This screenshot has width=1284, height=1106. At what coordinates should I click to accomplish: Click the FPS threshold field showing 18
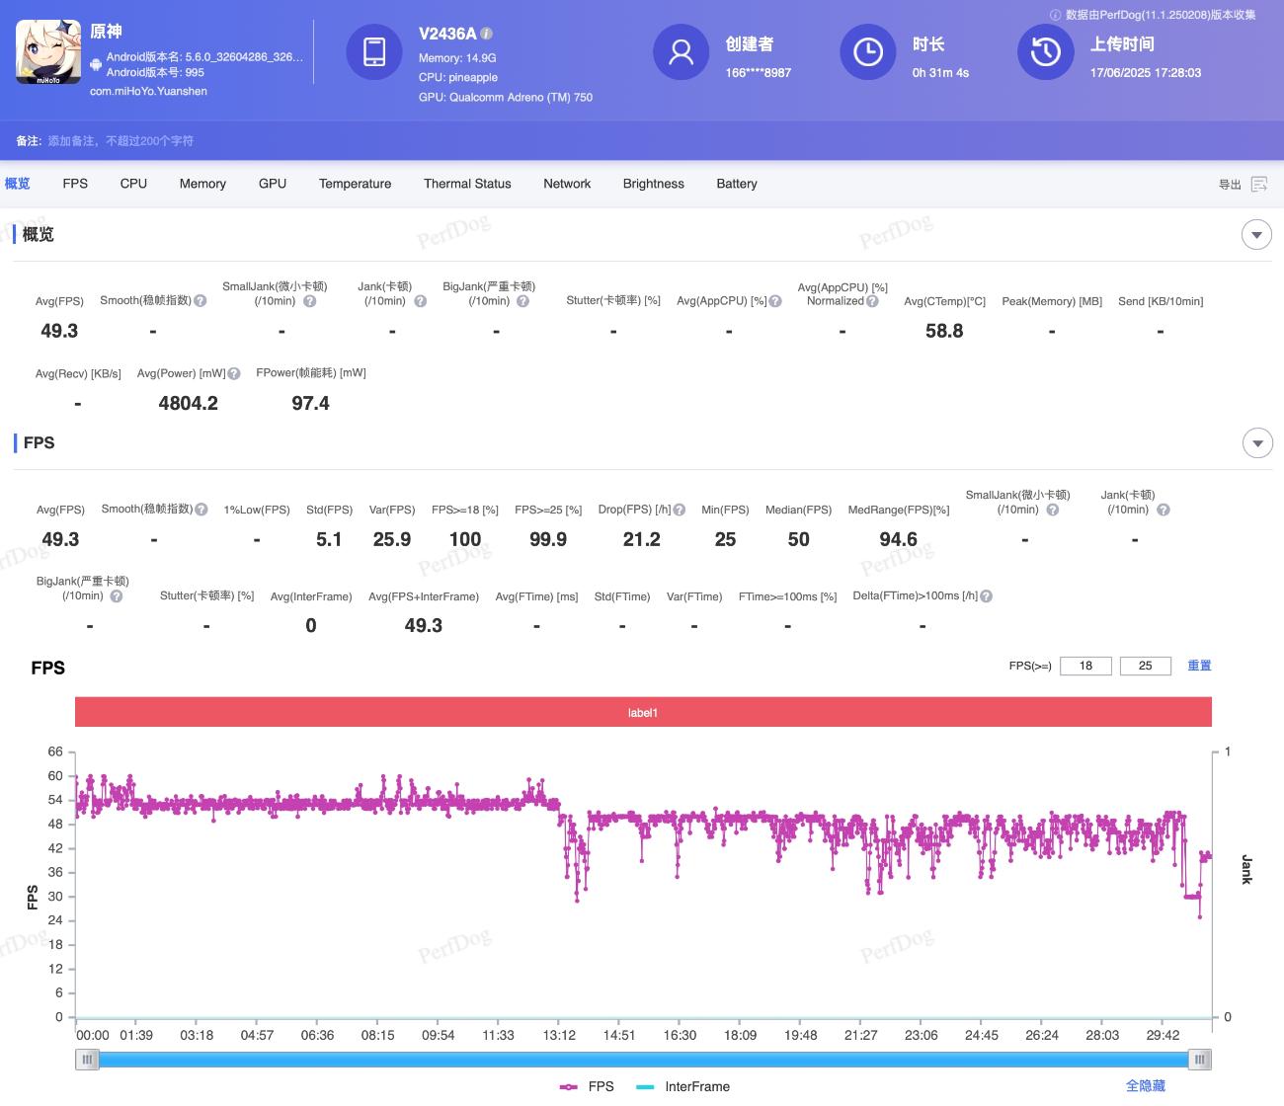click(x=1085, y=666)
